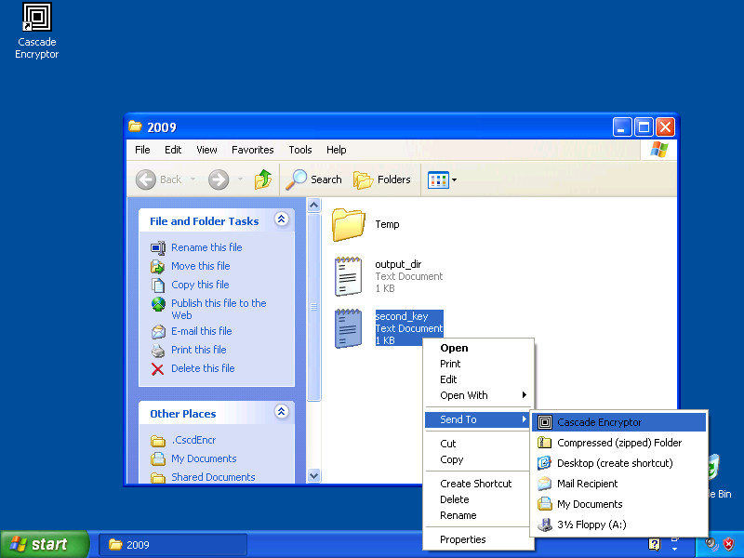Click the task pane scrollbar thumb
The image size is (744, 558).
point(313,307)
